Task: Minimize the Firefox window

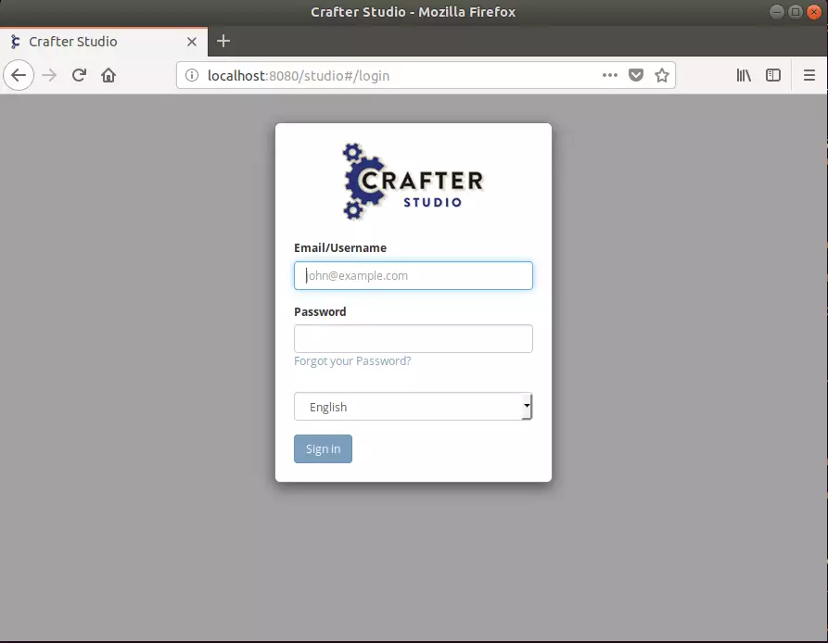Action: pos(776,12)
